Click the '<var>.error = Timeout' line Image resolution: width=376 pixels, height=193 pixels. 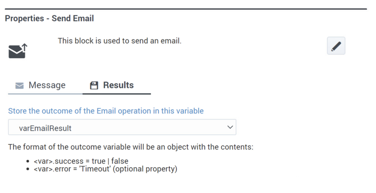pos(105,169)
